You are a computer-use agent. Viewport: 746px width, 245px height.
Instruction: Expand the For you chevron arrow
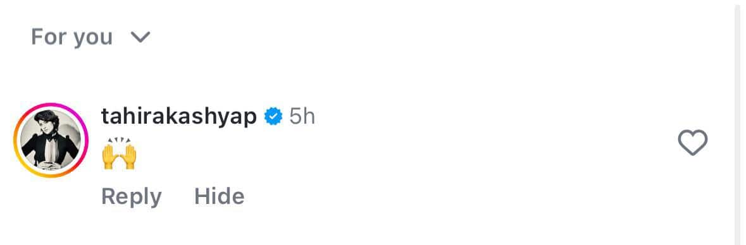[x=141, y=37]
